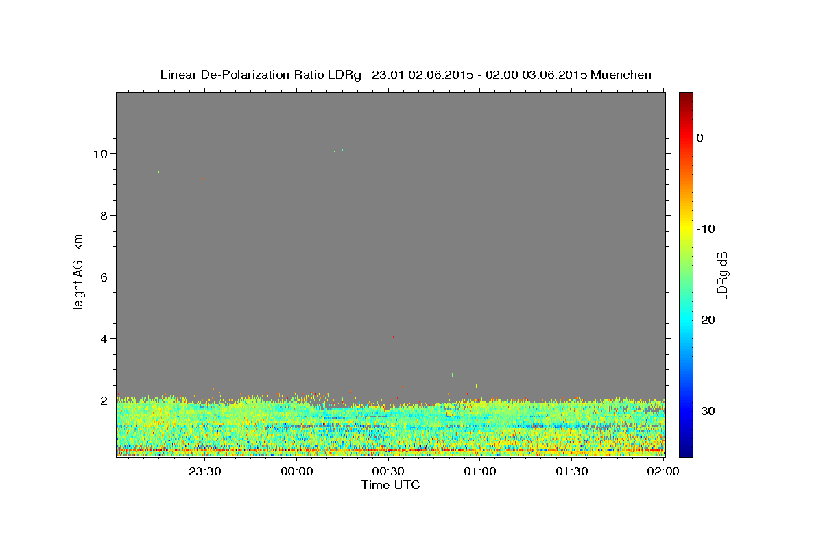Click the 'LDRg dB' colorbar label
The image size is (823, 548).
click(x=721, y=275)
